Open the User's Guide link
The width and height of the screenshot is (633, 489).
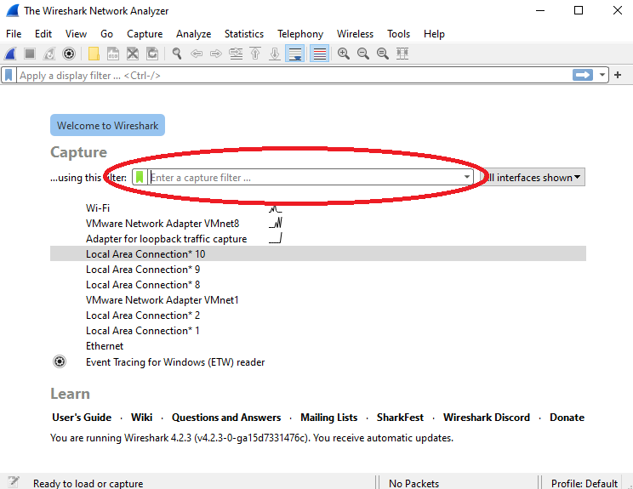tap(82, 418)
